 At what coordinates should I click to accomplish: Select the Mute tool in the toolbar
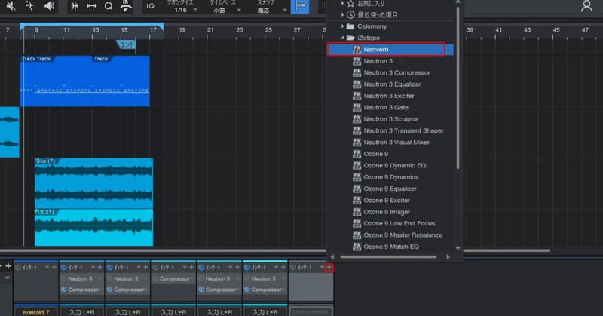(11, 6)
